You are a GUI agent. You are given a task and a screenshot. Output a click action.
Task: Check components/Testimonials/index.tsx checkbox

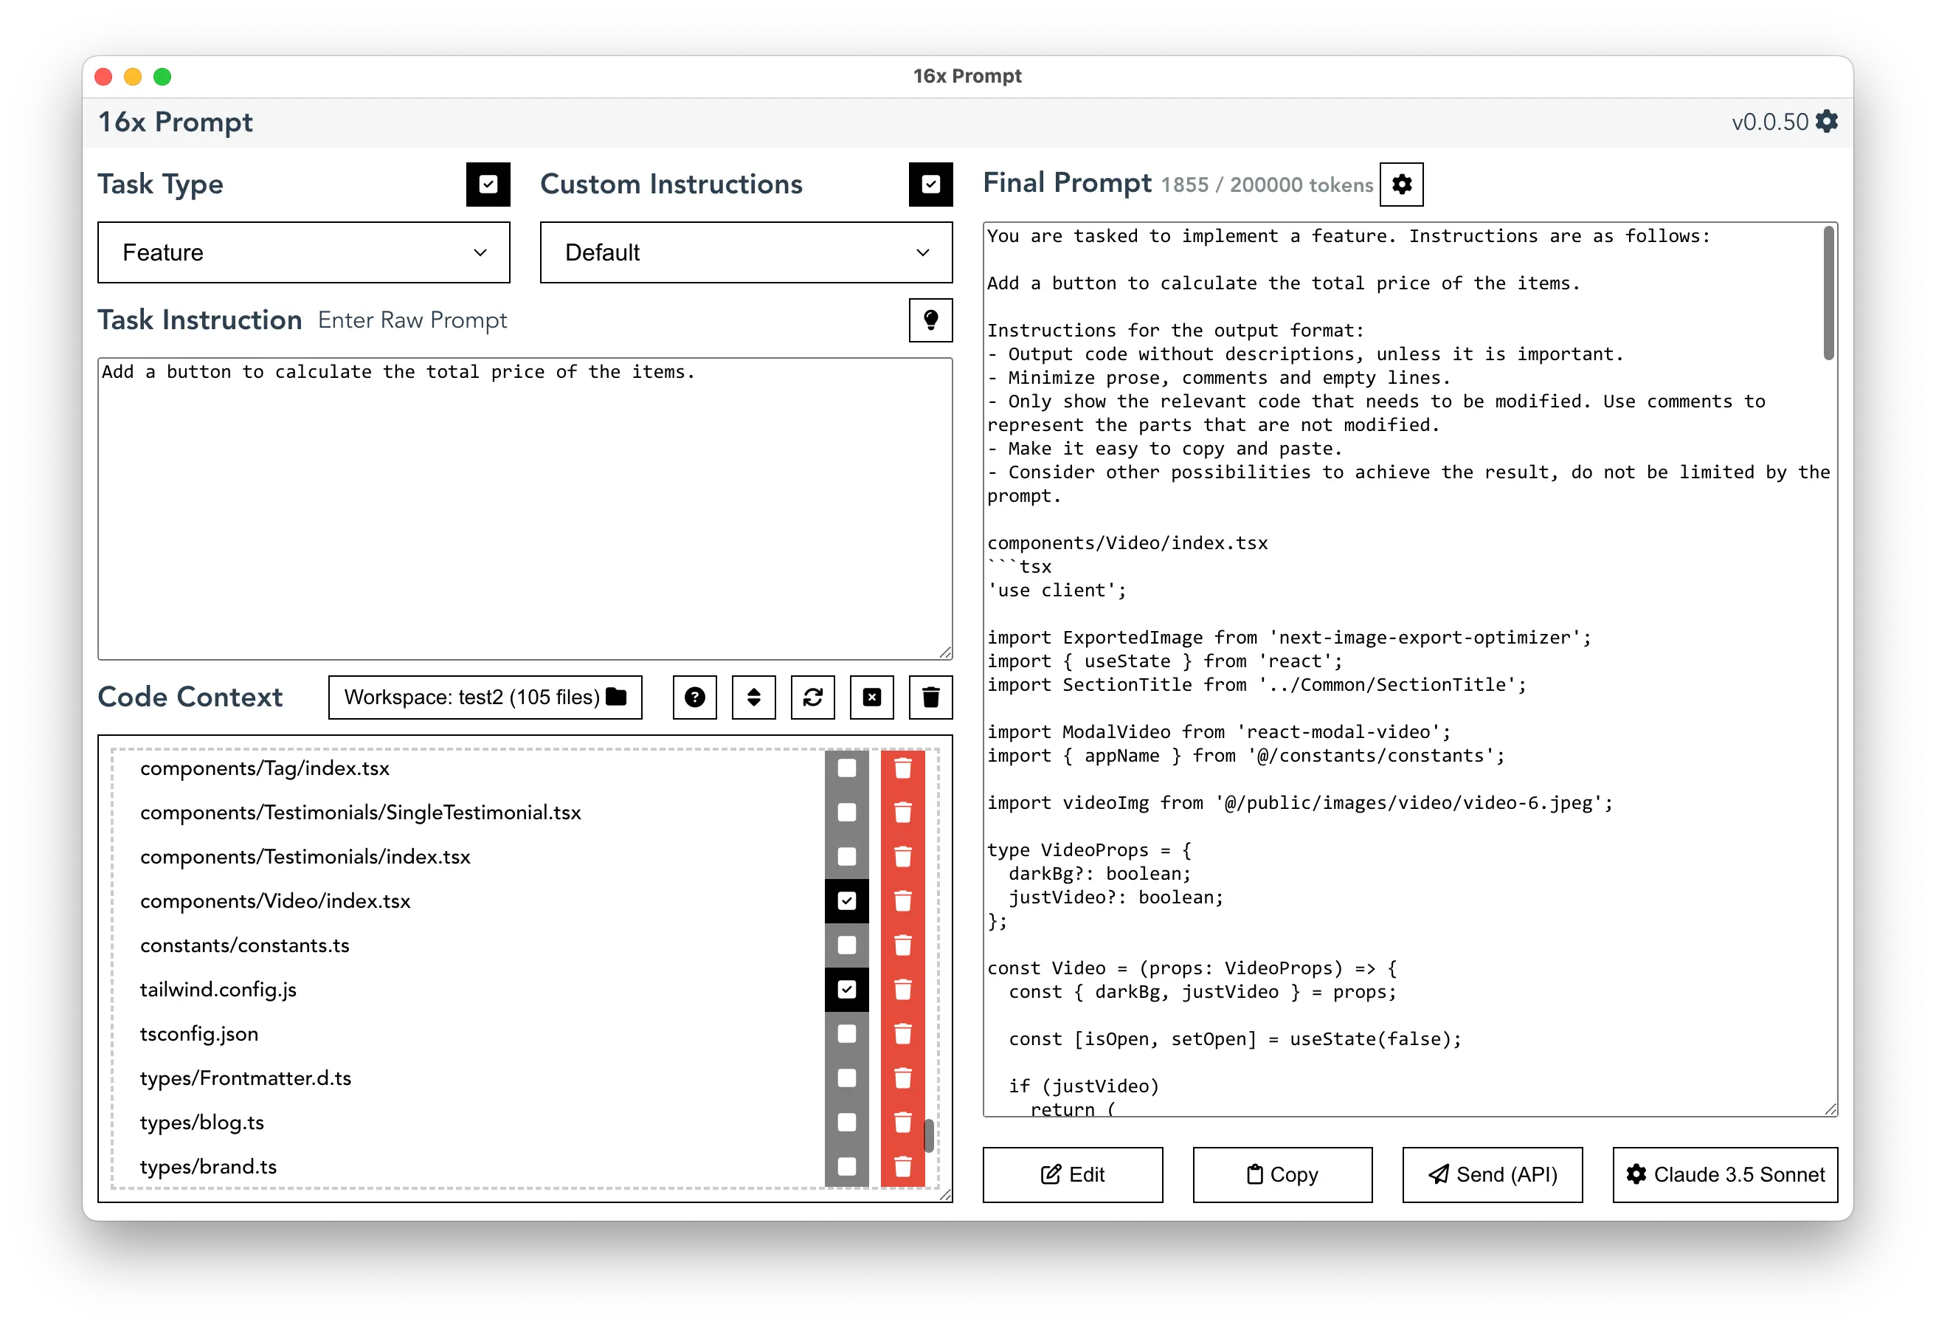[846, 857]
